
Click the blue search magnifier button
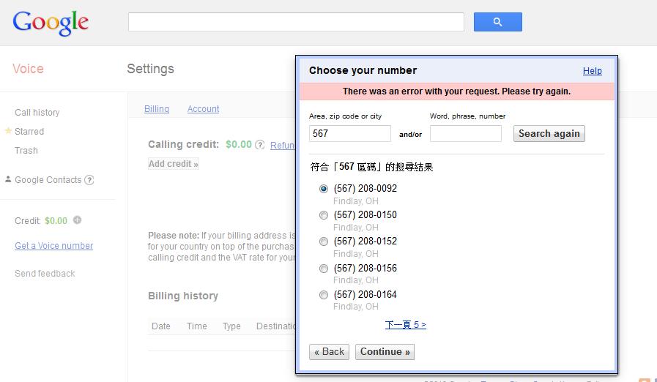point(498,22)
